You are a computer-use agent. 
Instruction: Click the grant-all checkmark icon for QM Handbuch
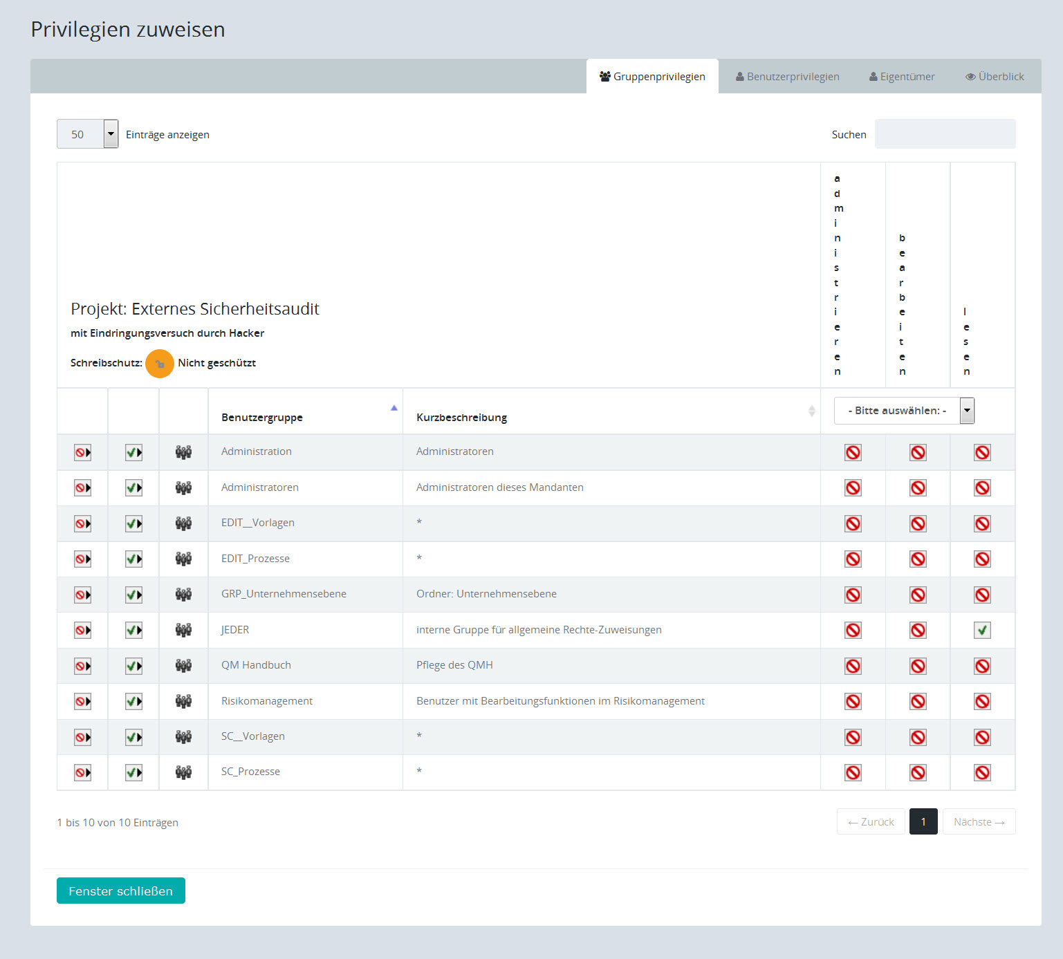coord(133,667)
